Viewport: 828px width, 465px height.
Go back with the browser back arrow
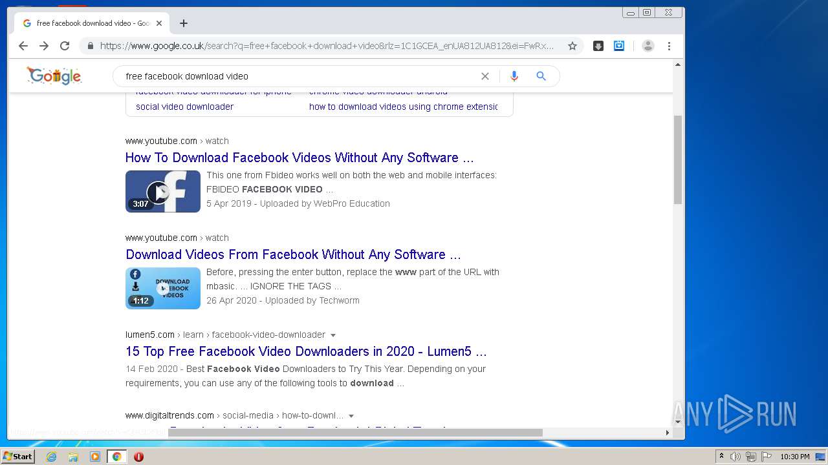(23, 46)
